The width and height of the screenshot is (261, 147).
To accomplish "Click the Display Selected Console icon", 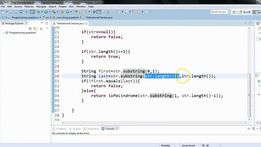I will (254, 129).
